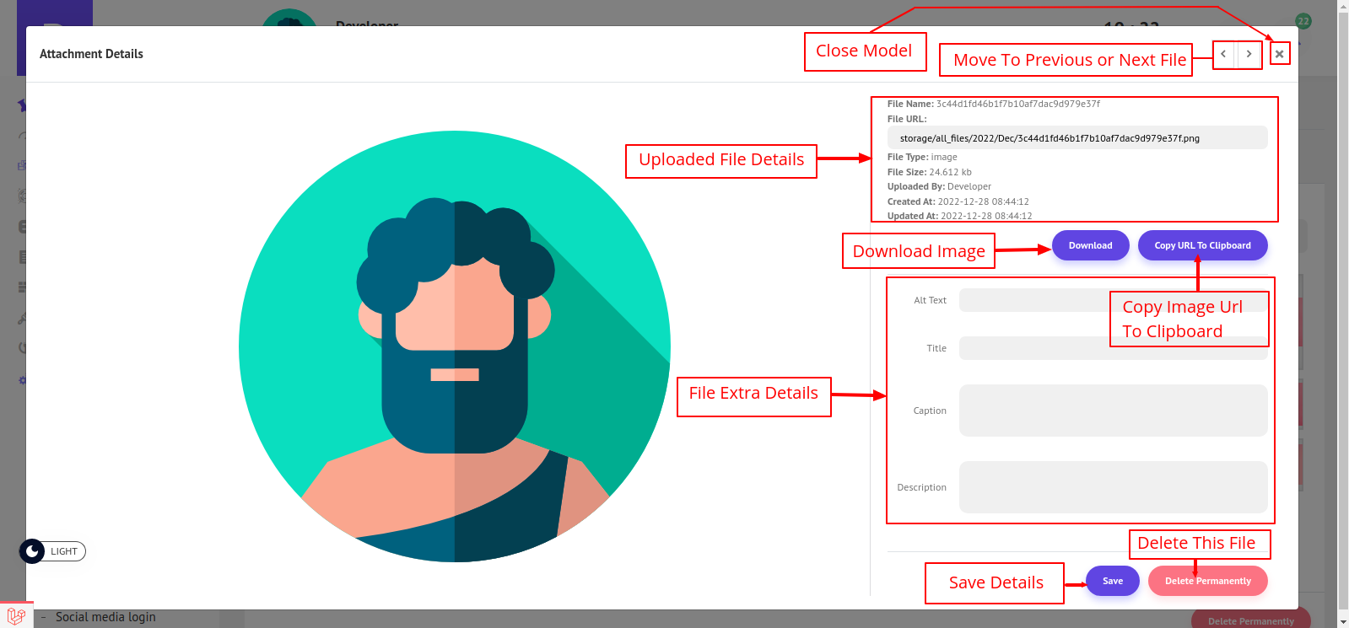
Task: Click the Caption text area
Action: pos(1113,411)
